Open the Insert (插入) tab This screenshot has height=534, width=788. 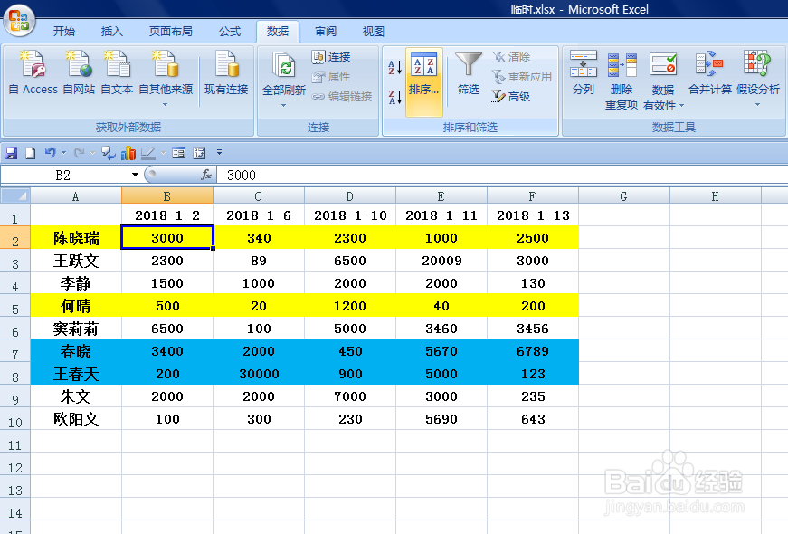[111, 32]
